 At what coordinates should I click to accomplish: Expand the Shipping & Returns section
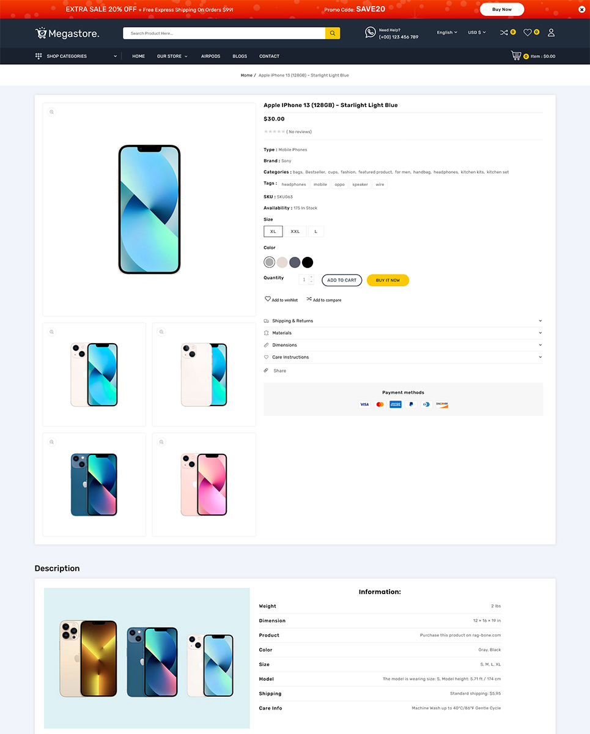403,321
